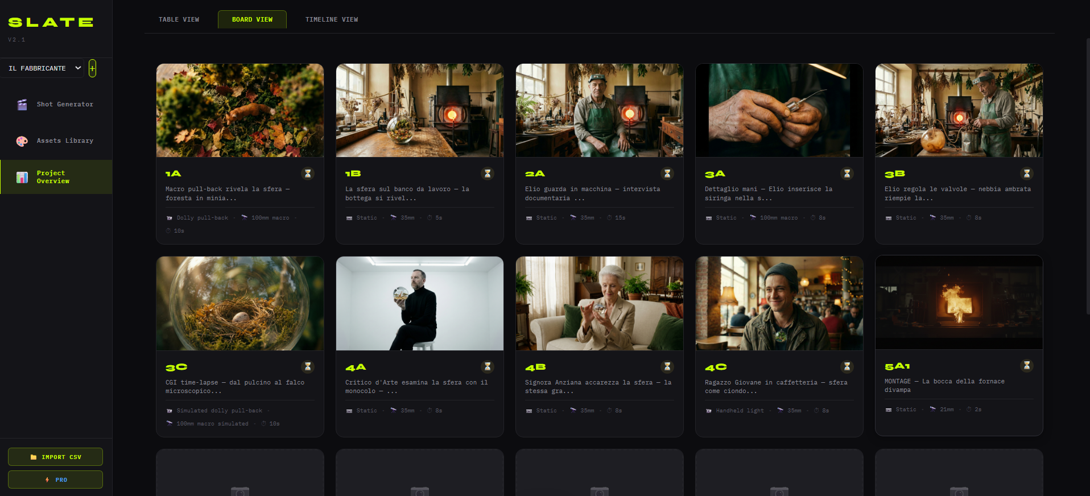Click hourglass status icon on shot 2A
Screen dimensions: 1090x496
667,173
